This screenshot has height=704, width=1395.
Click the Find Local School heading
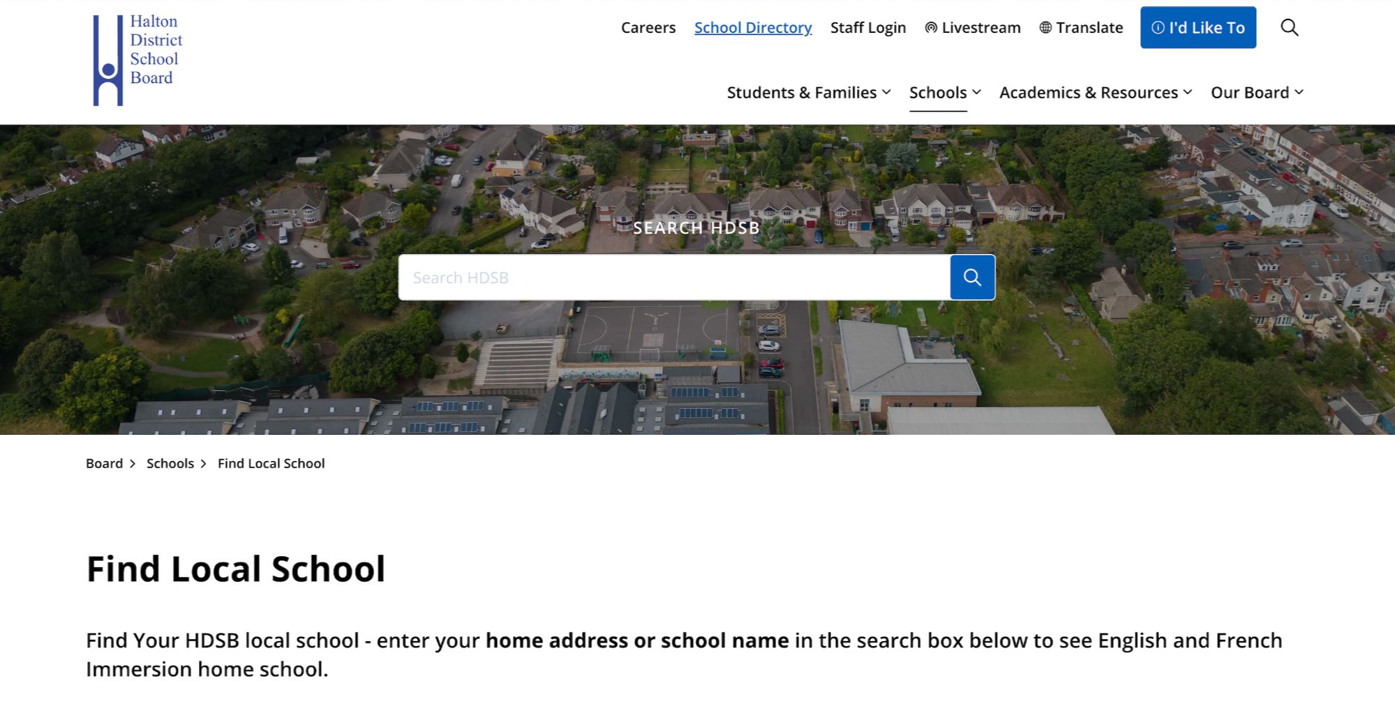(236, 569)
